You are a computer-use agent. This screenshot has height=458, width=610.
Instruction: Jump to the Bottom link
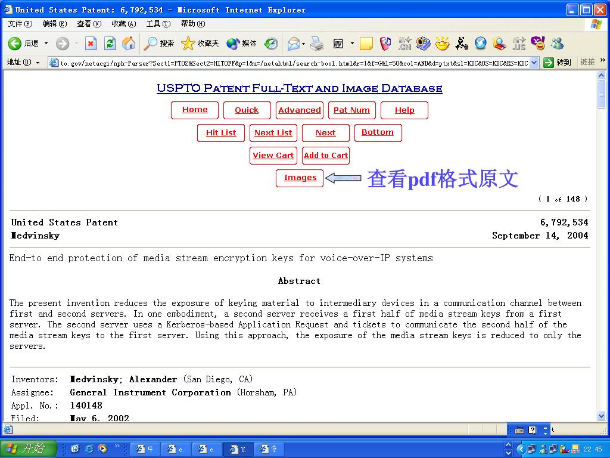click(378, 133)
